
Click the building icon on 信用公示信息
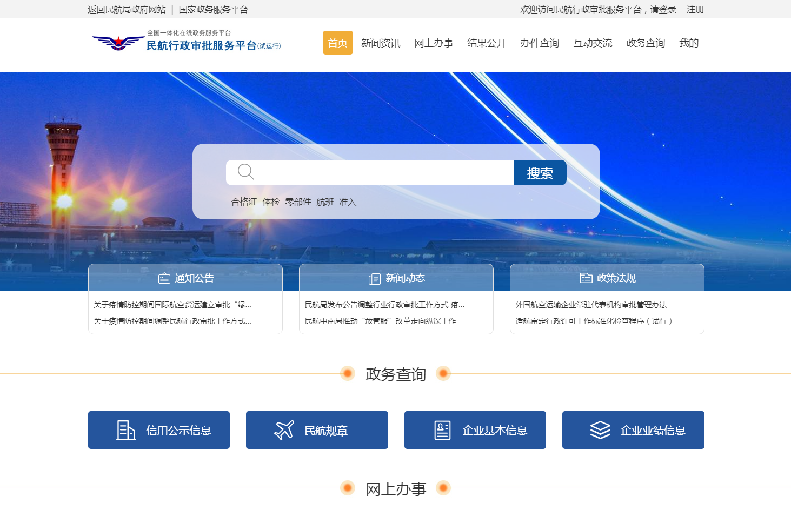[126, 431]
